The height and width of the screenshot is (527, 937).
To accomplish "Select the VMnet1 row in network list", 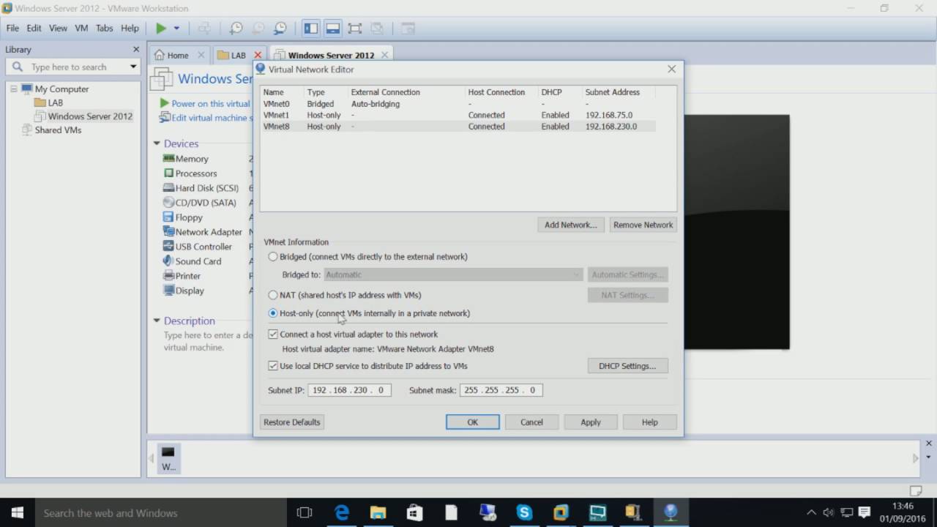I will [458, 115].
